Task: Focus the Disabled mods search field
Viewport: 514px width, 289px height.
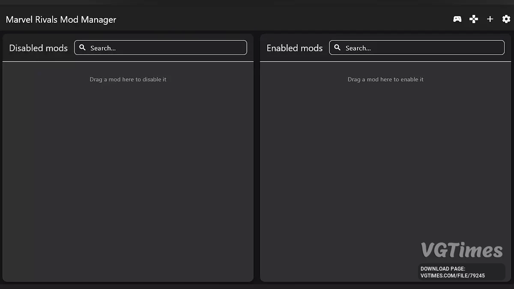Action: click(x=161, y=48)
